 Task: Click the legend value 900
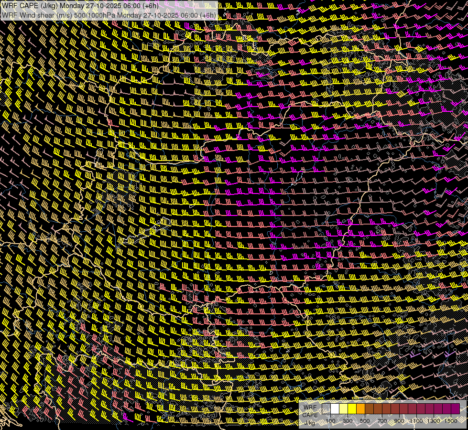[x=399, y=421]
